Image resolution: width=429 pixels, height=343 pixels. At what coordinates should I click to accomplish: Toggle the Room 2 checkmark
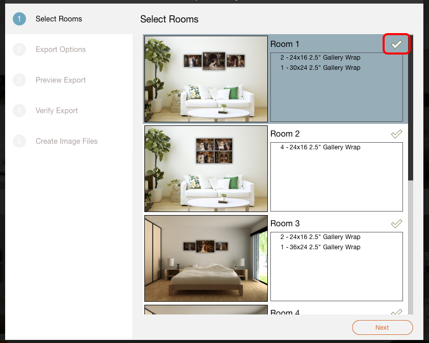tap(396, 134)
